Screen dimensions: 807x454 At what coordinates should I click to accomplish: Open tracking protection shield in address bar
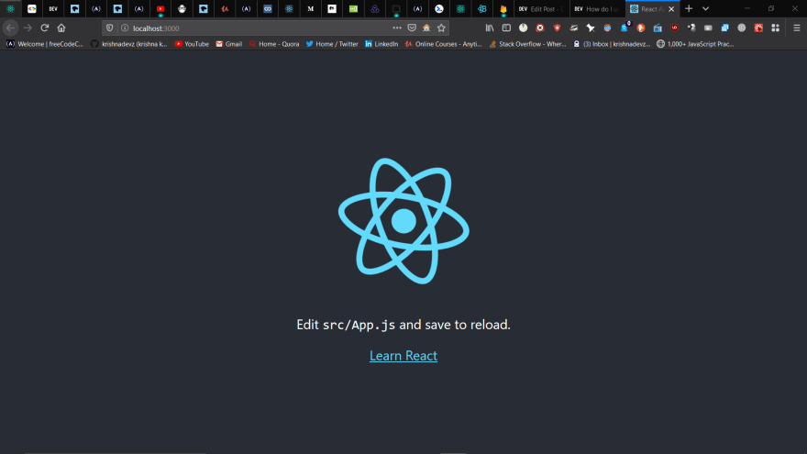point(110,28)
